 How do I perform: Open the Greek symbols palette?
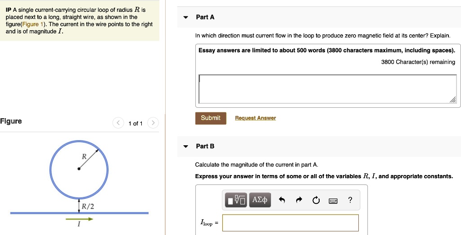click(260, 200)
